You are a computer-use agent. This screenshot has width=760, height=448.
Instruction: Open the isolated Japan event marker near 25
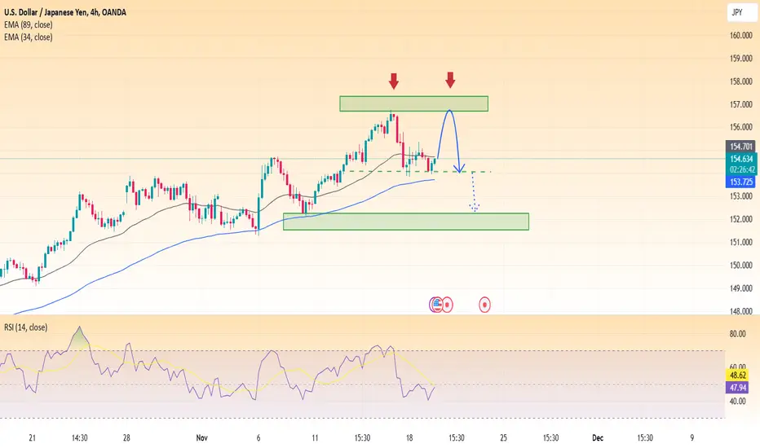coord(484,305)
